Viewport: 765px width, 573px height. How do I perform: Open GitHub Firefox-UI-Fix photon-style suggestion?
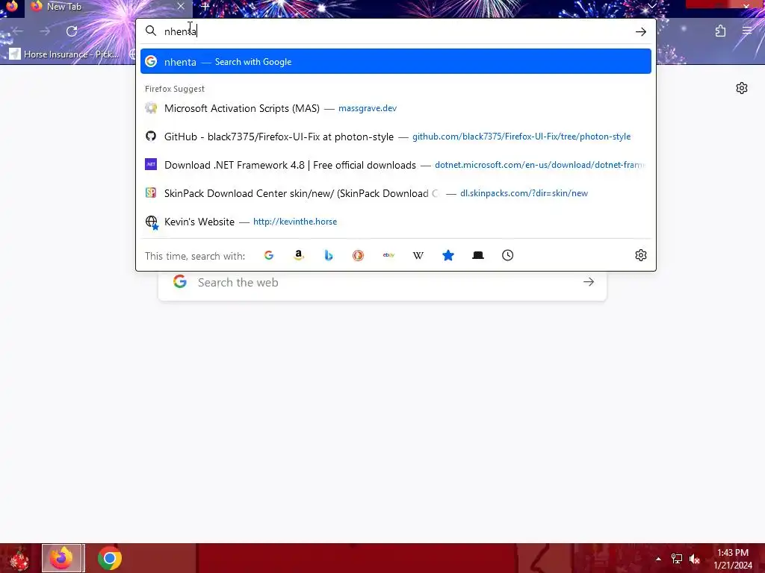(396, 137)
